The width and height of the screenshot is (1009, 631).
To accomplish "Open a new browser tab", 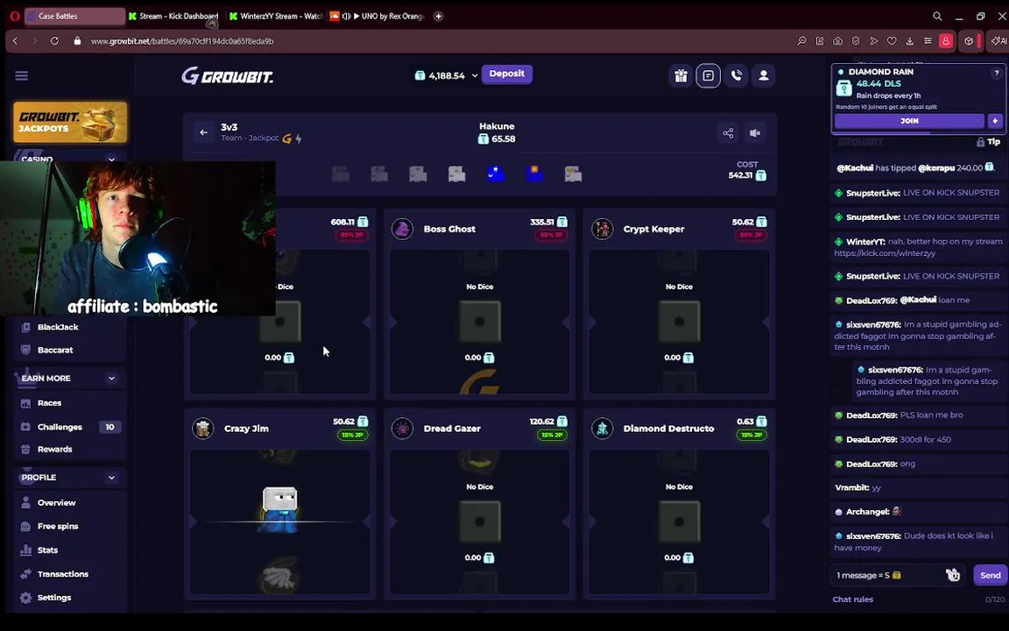I will click(x=438, y=16).
